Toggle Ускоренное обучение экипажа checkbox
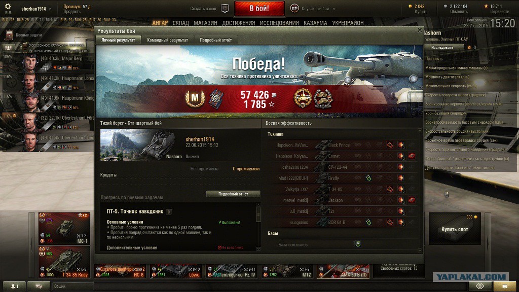The width and height of the screenshot is (519, 292). coord(25,45)
